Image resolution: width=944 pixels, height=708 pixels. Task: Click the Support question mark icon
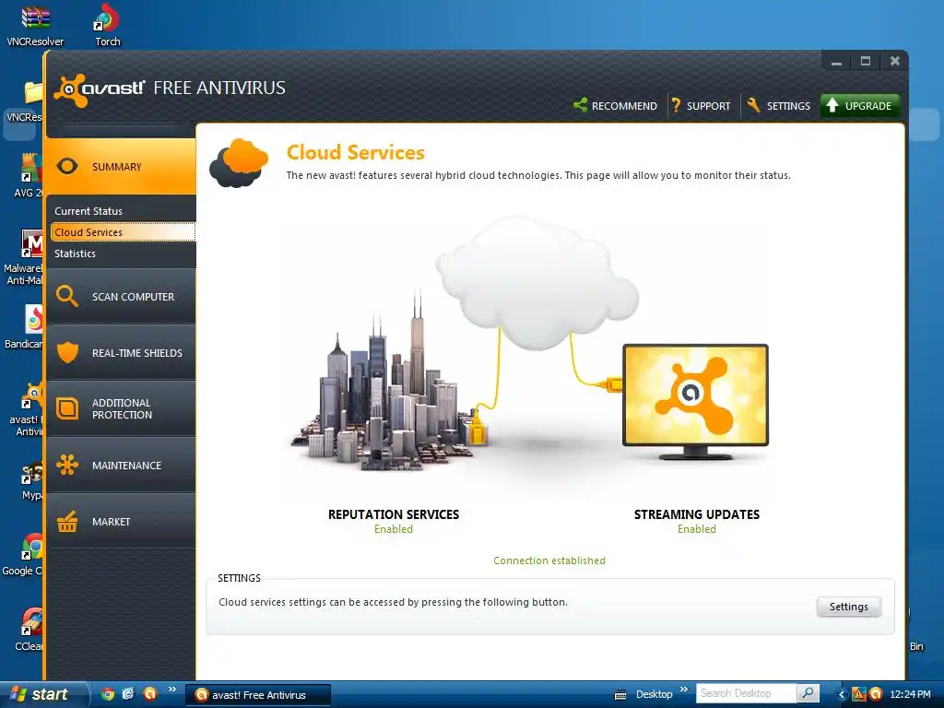[x=676, y=105]
